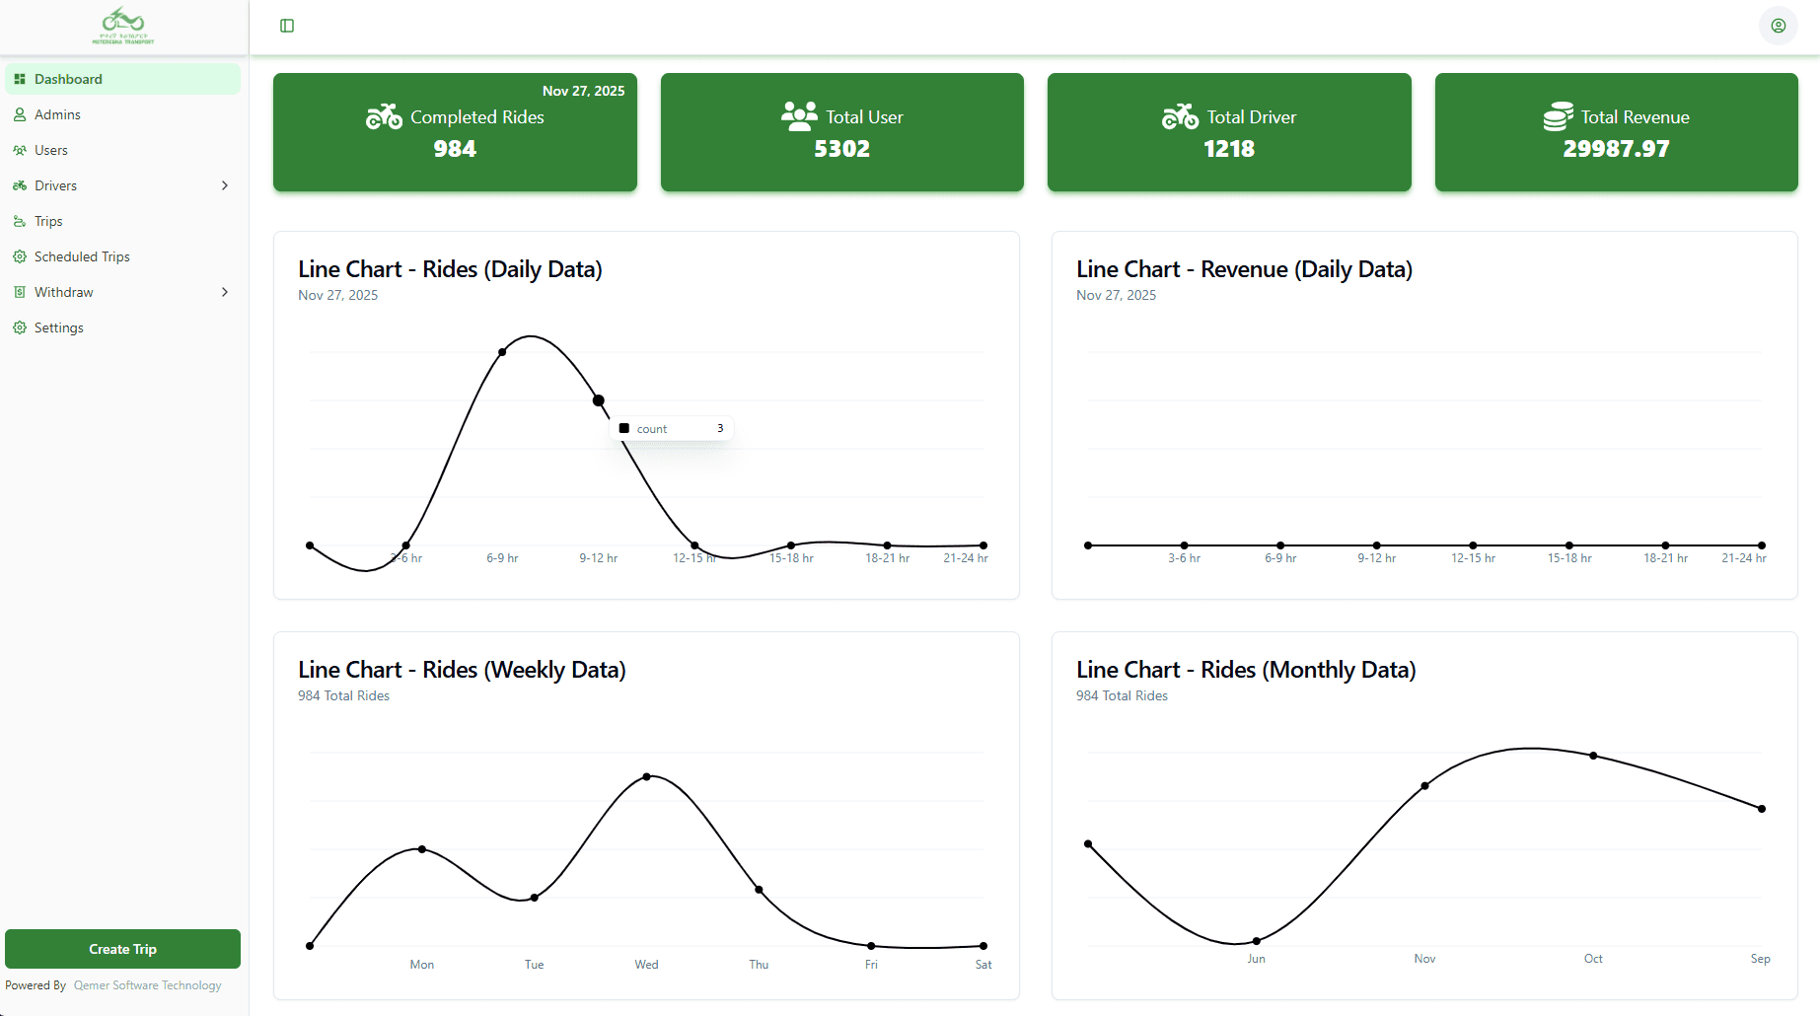
Task: Select Dashboard in the sidebar menu
Action: [x=68, y=79]
